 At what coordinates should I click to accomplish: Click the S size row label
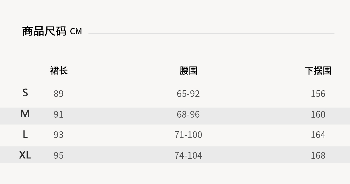(25, 93)
